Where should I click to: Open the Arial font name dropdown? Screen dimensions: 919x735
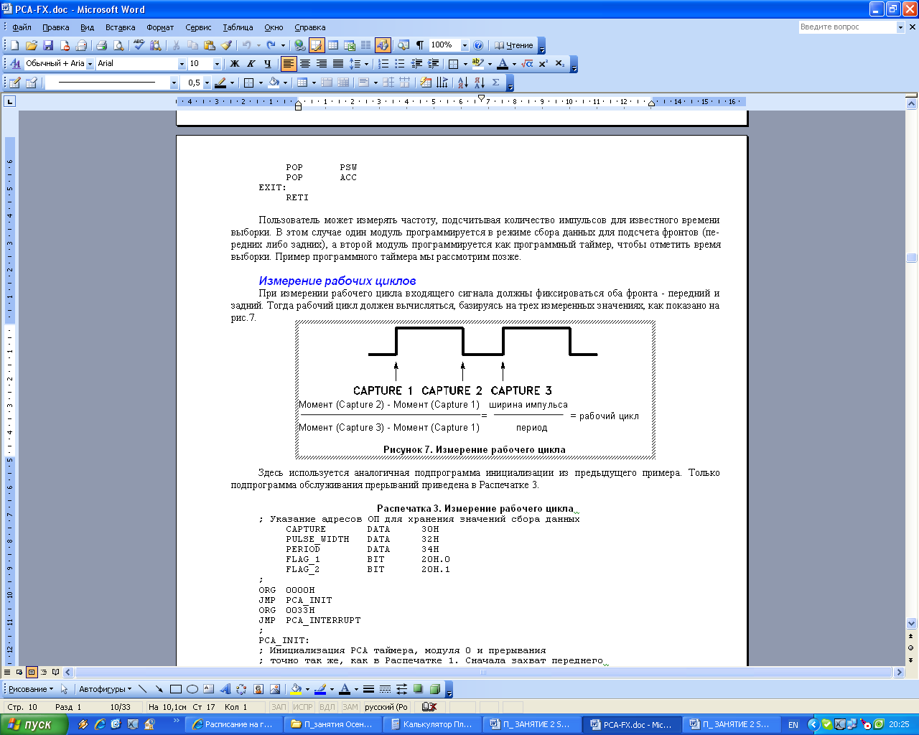tap(182, 64)
